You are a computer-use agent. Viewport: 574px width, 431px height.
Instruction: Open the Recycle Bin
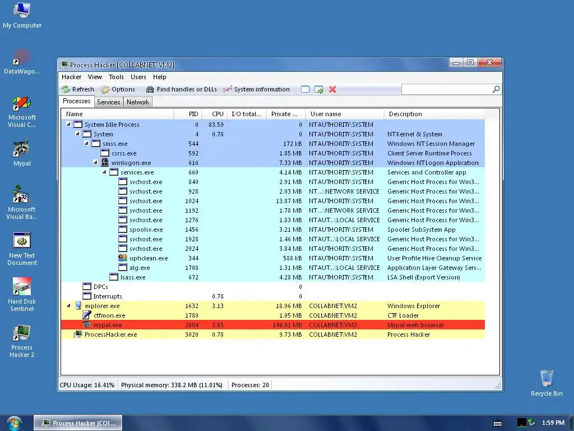(x=547, y=383)
